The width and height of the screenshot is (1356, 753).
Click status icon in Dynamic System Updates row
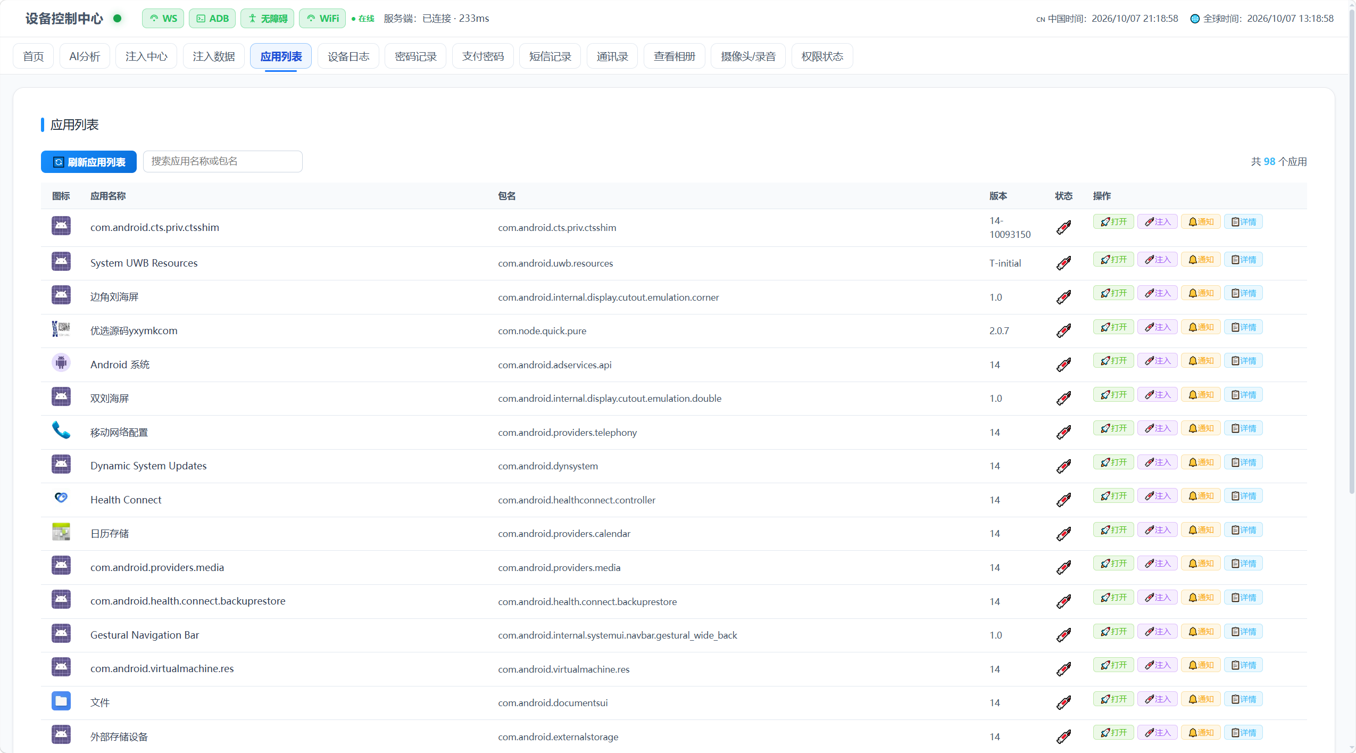1063,466
